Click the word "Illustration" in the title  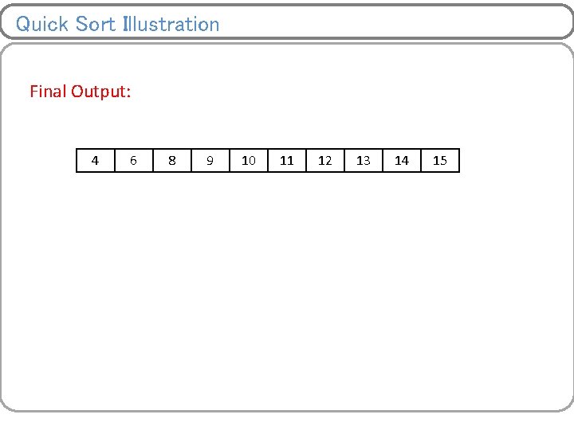point(171,24)
